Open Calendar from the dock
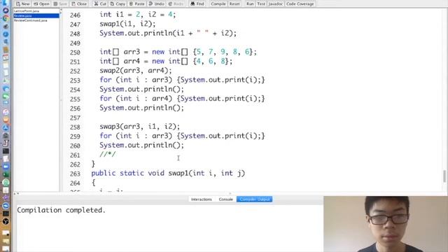The width and height of the screenshot is (448, 252). [x=6, y=57]
